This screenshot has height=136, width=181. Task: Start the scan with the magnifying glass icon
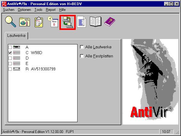point(11,22)
